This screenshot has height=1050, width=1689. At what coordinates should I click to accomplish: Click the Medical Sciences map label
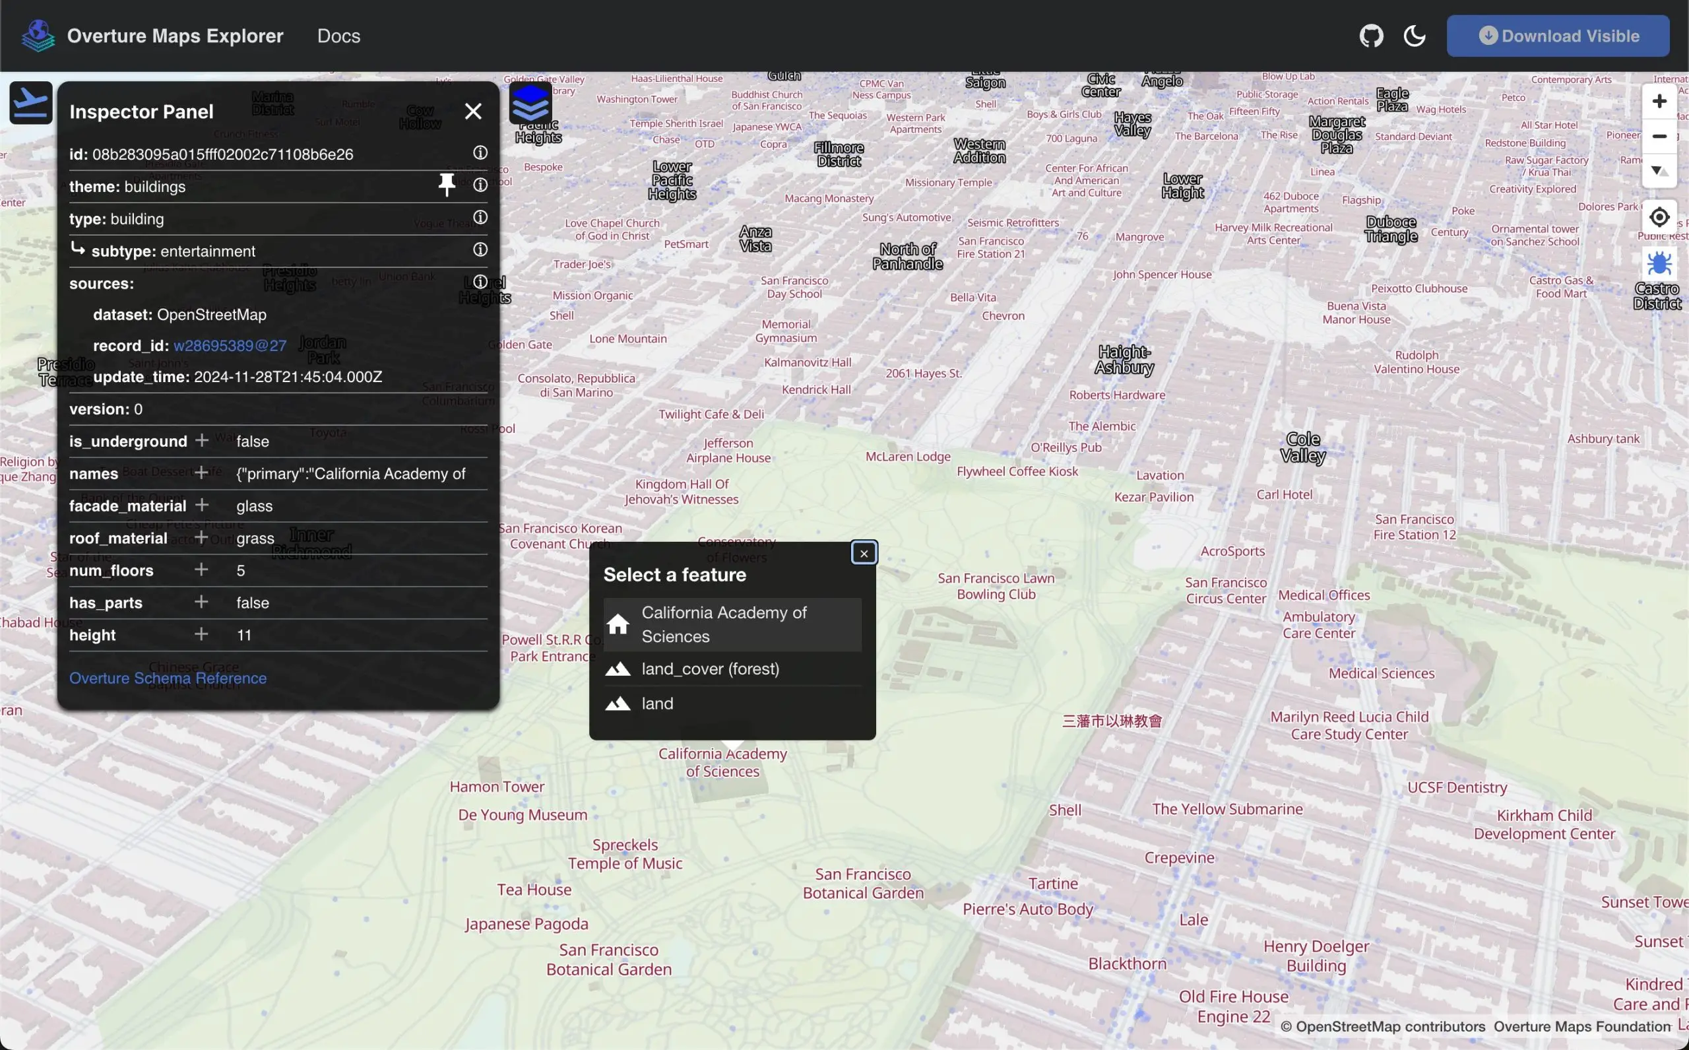[x=1382, y=674]
